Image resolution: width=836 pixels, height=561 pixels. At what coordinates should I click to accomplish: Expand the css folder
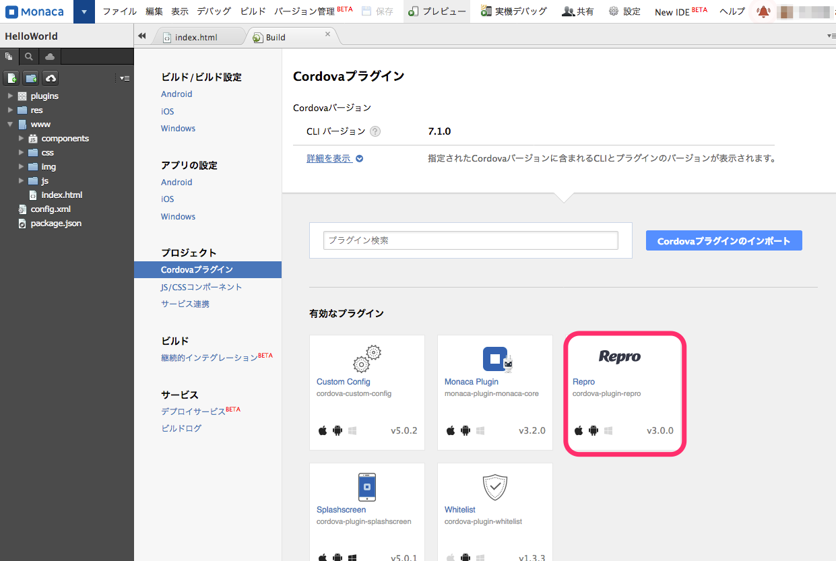click(21, 152)
